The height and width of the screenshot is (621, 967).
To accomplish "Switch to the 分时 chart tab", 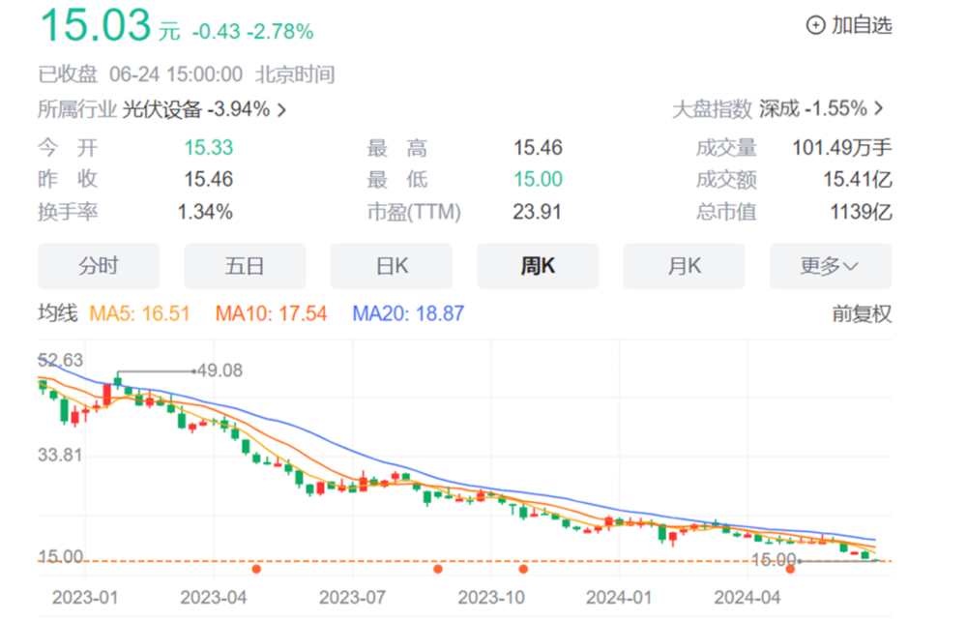I will [x=98, y=266].
